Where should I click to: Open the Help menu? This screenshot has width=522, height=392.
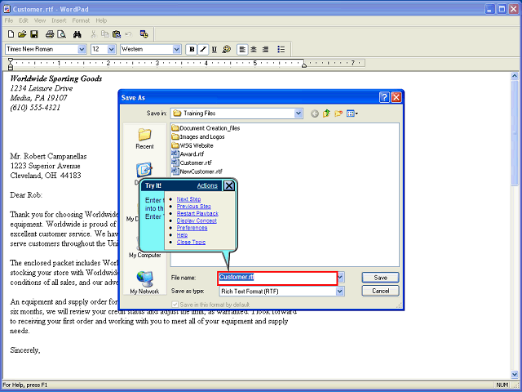coord(101,20)
